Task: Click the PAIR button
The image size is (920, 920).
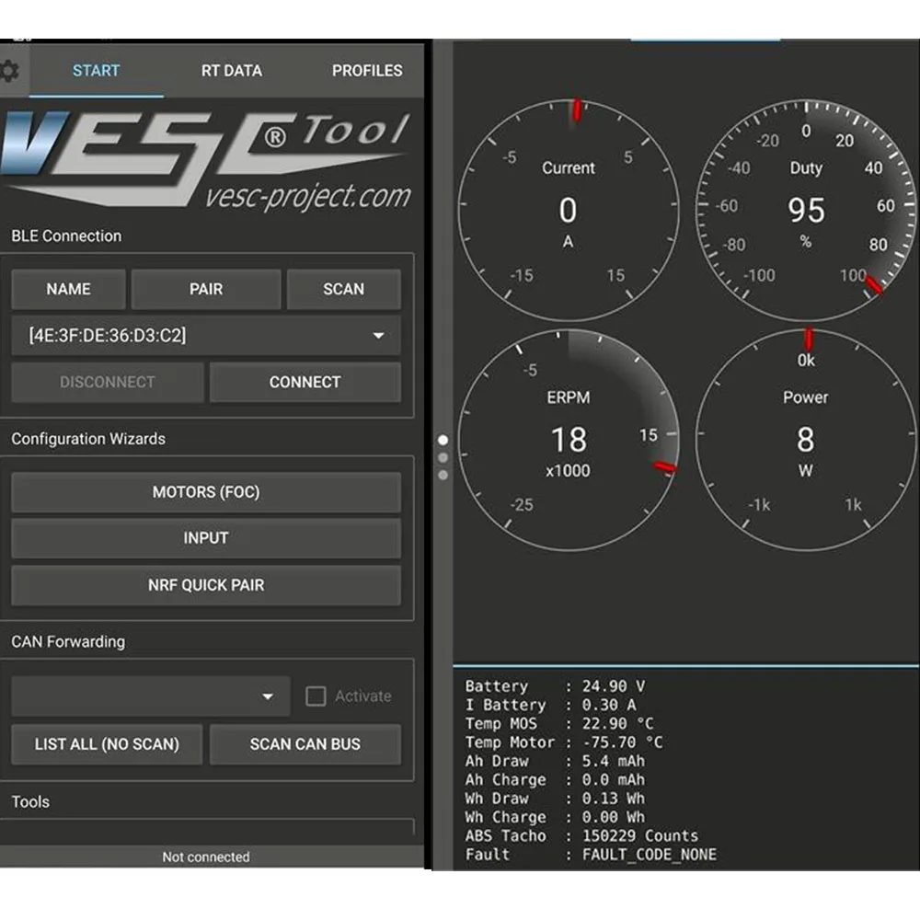Action: tap(206, 289)
